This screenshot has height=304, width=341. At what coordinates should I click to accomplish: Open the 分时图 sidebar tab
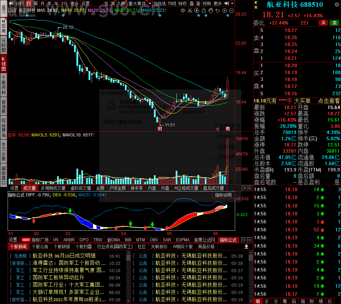[3, 45]
